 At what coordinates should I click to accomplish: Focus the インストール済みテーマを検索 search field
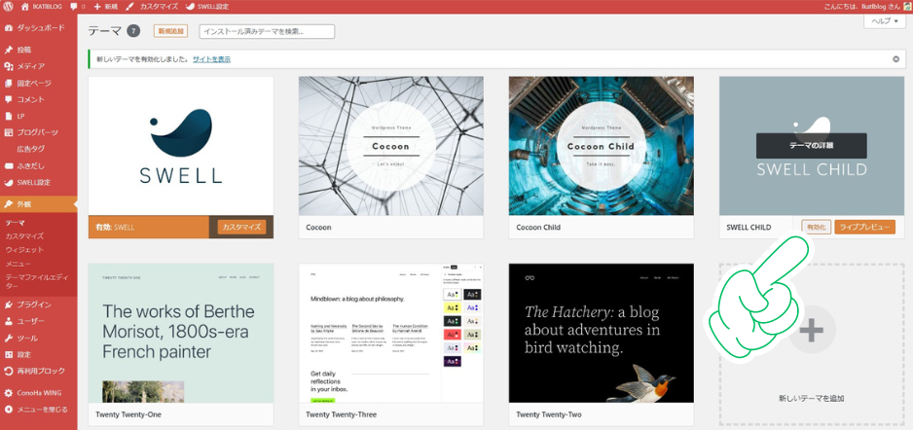267,31
